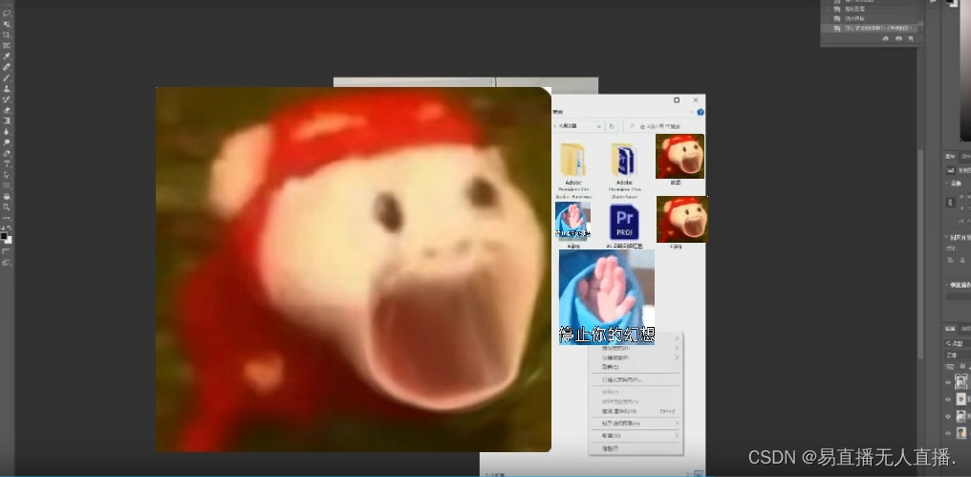Select the Crop tool
The height and width of the screenshot is (477, 971).
[x=7, y=34]
